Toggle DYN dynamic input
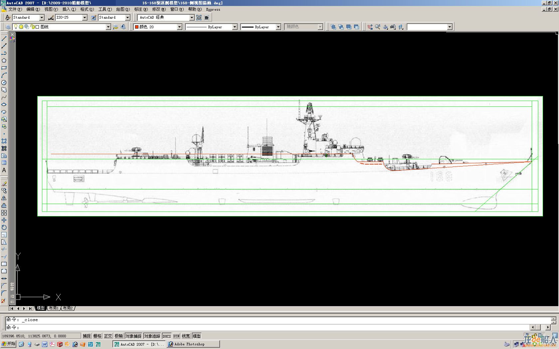Image resolution: width=559 pixels, height=349 pixels. (176, 336)
